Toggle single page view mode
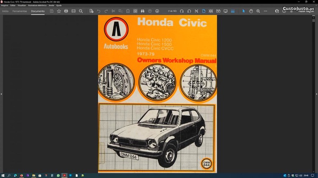318x178 pixels. pyautogui.click(x=204, y=11)
